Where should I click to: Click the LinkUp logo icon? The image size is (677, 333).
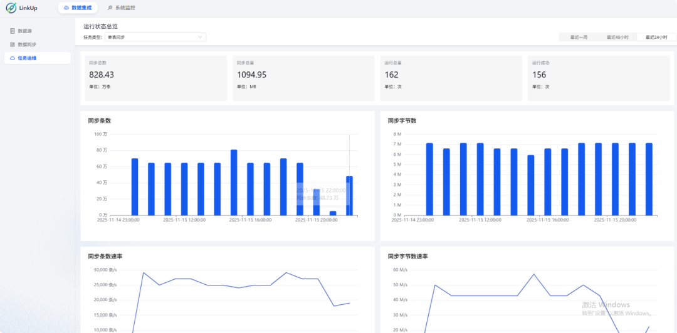click(x=11, y=8)
